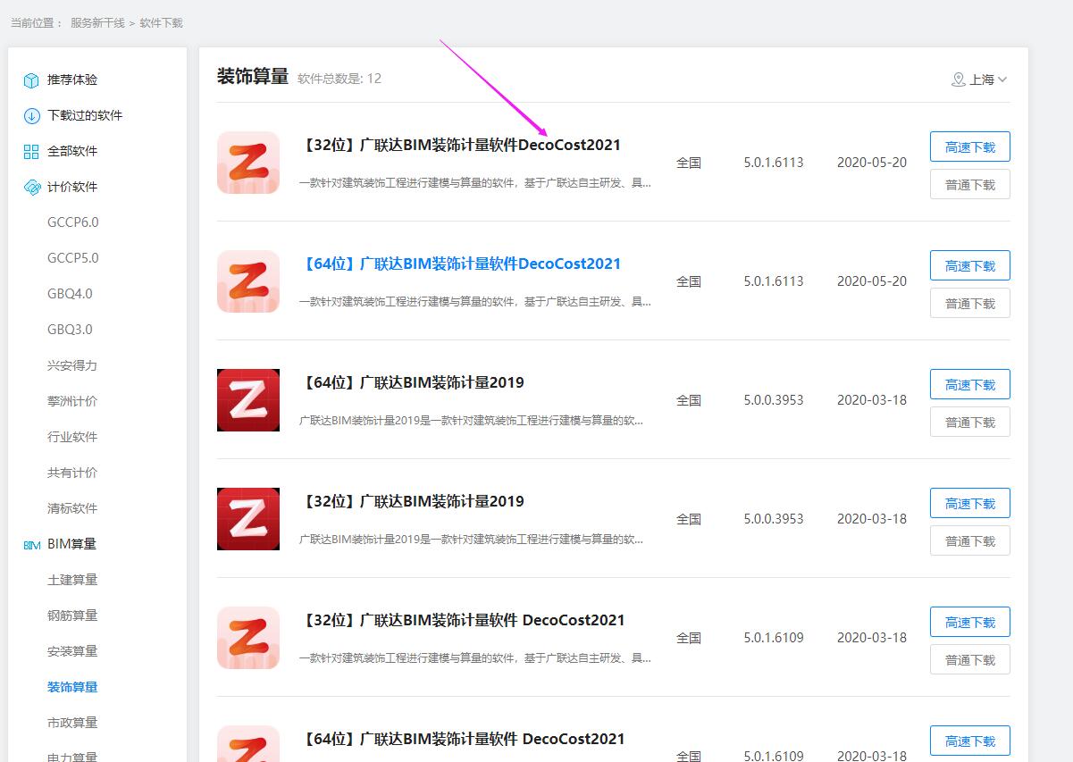Select 擎洲计价 in the sidebar
This screenshot has width=1073, height=762.
72,401
